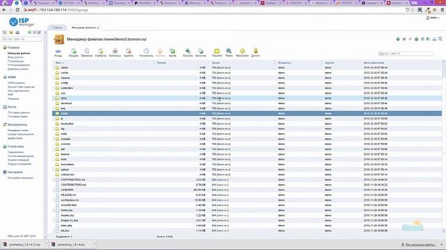Sort by the Права column header
Viewport: 446px width, 250px height.
coord(215,62)
